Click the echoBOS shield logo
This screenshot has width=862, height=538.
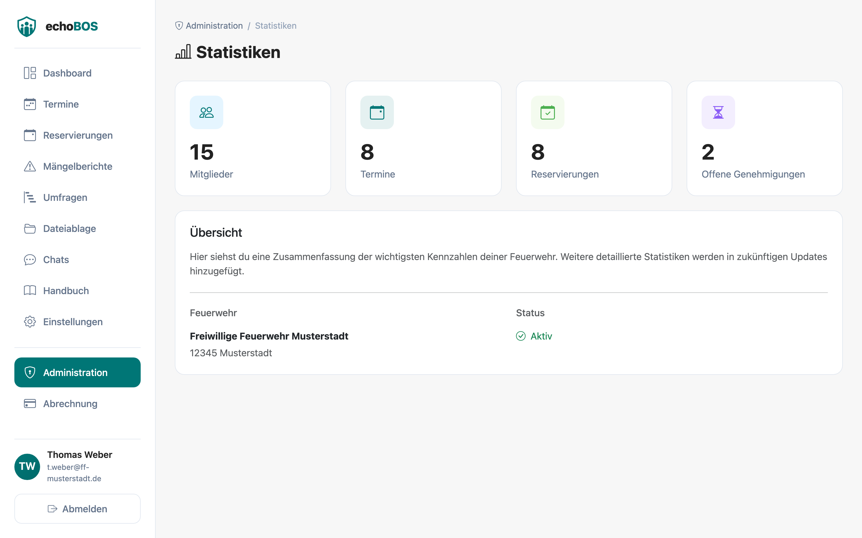(x=27, y=26)
